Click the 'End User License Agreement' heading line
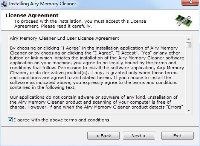 click(x=64, y=38)
